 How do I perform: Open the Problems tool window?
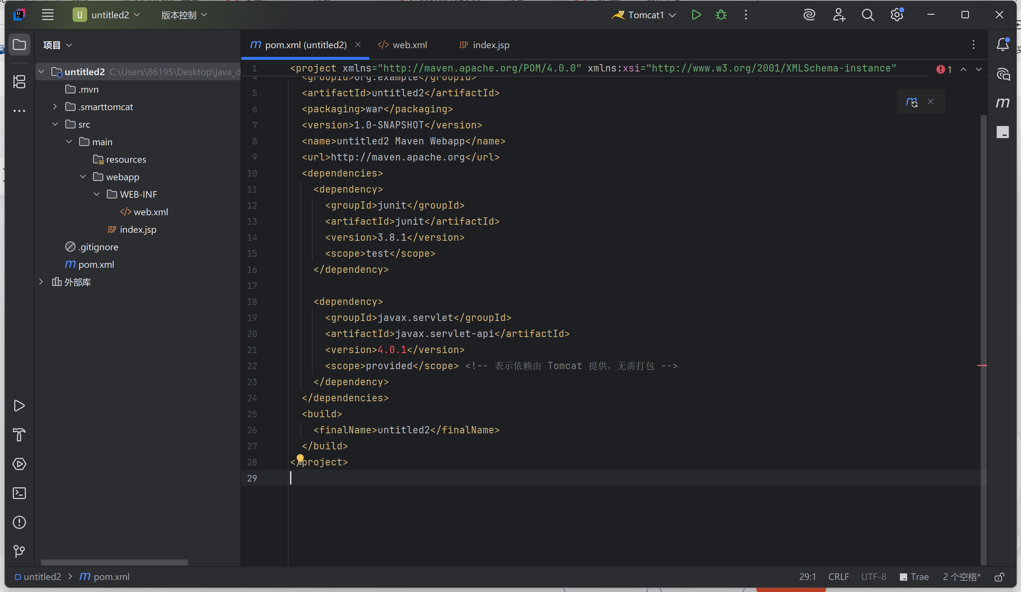point(19,522)
